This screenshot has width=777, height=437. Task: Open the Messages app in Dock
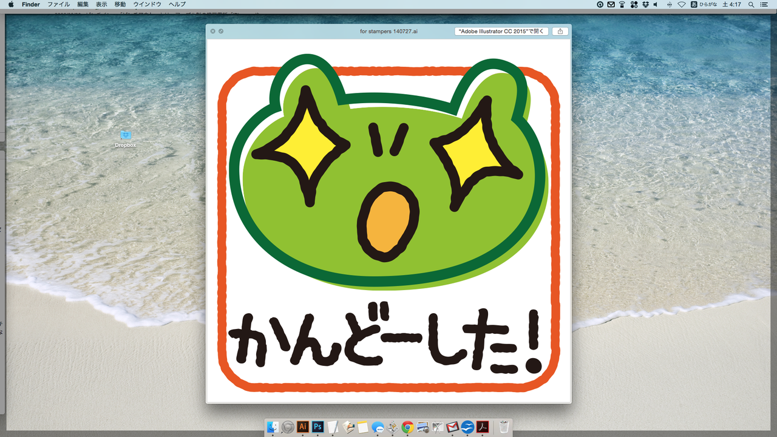(378, 427)
